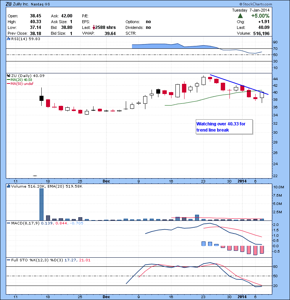290x300 pixels.
Task: Click the Prev Close value 38.18
Action: (36, 34)
